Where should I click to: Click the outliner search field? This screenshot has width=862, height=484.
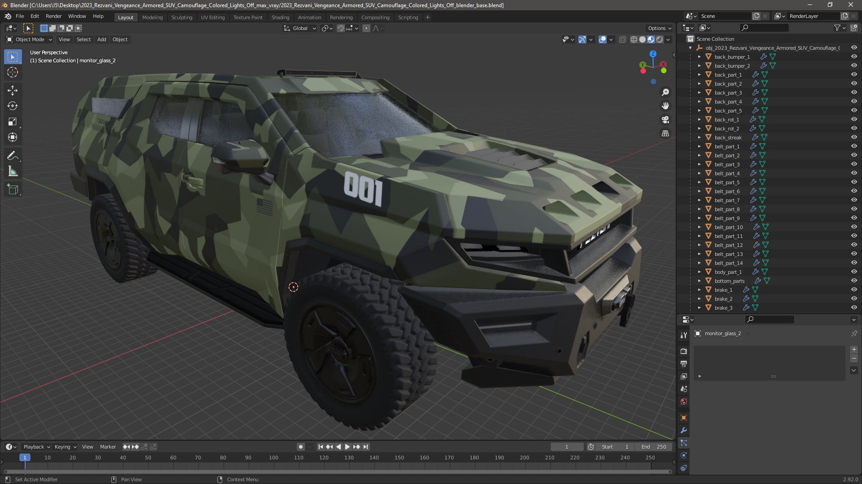764,28
